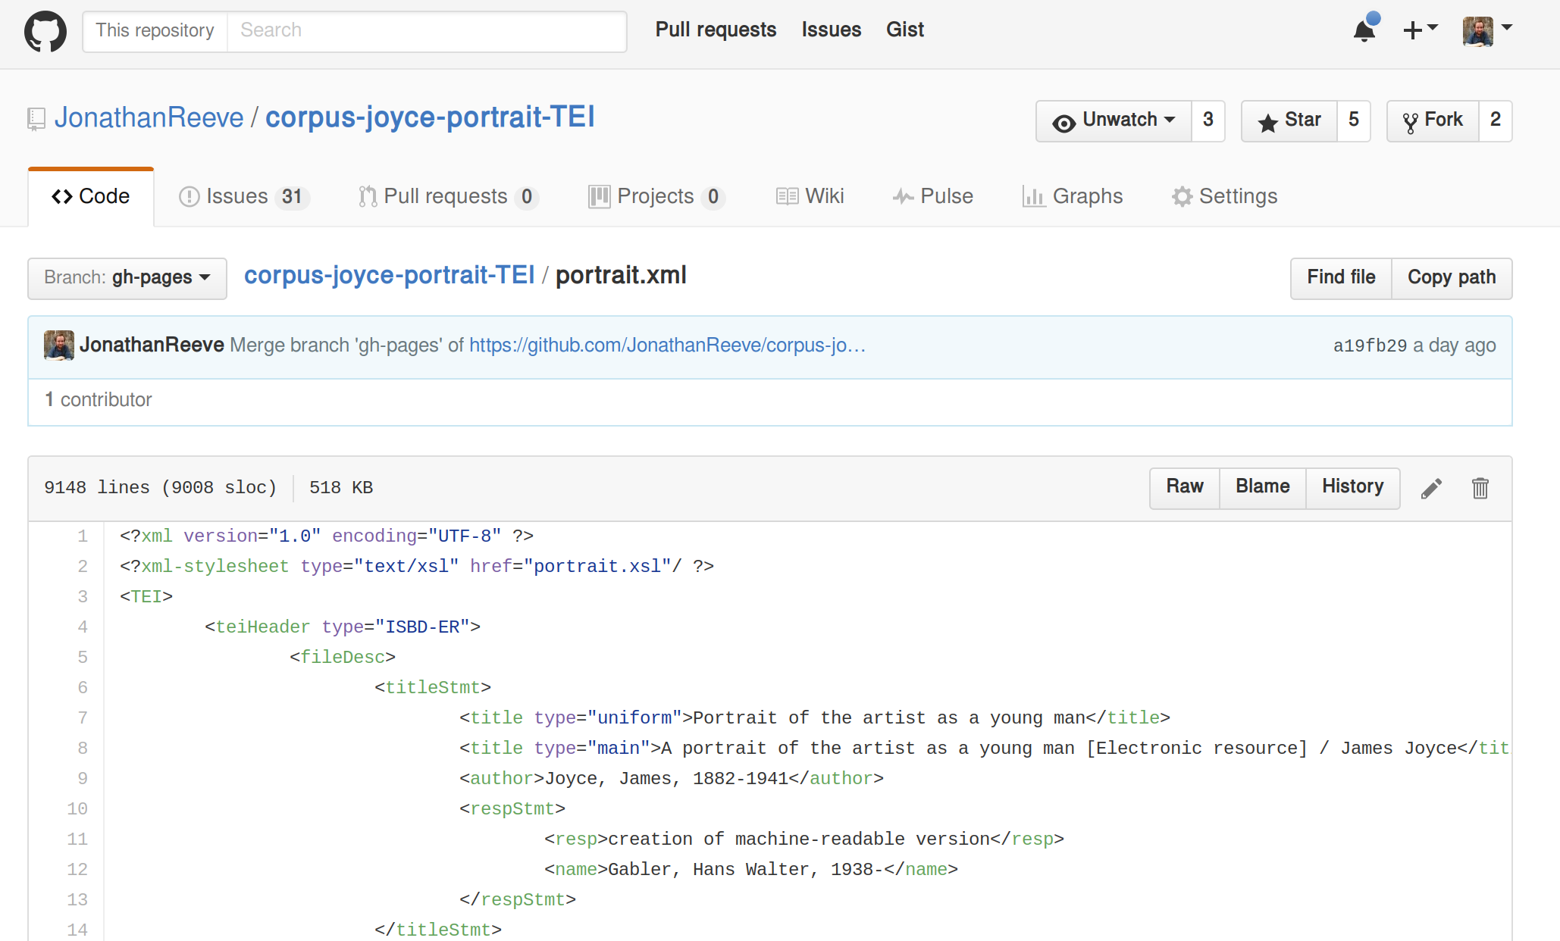Open JonathanReeve owner profile link
This screenshot has height=941, width=1560.
149,118
